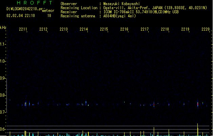Click the Observer field label
The height and width of the screenshot is (136, 213).
(69, 4)
